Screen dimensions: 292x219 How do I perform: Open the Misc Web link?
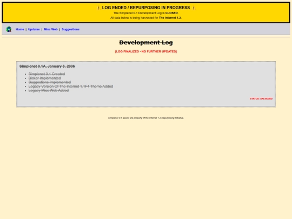click(51, 29)
